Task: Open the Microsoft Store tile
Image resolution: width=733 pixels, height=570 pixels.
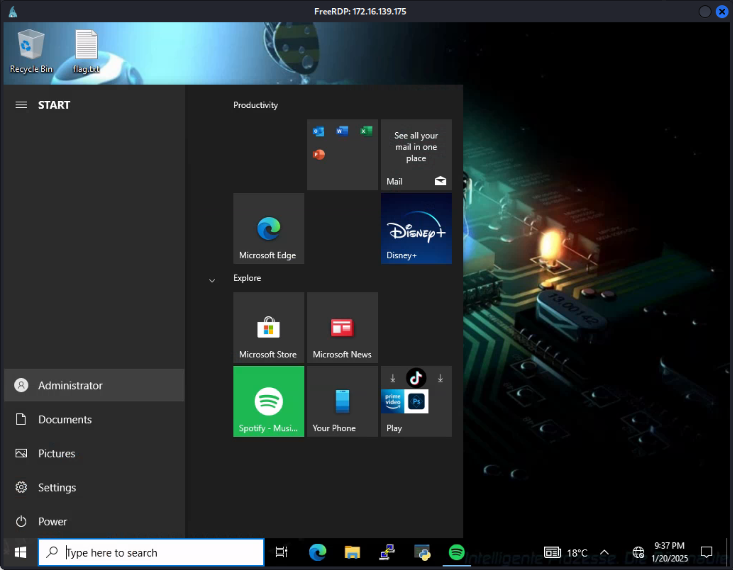Action: pyautogui.click(x=269, y=328)
